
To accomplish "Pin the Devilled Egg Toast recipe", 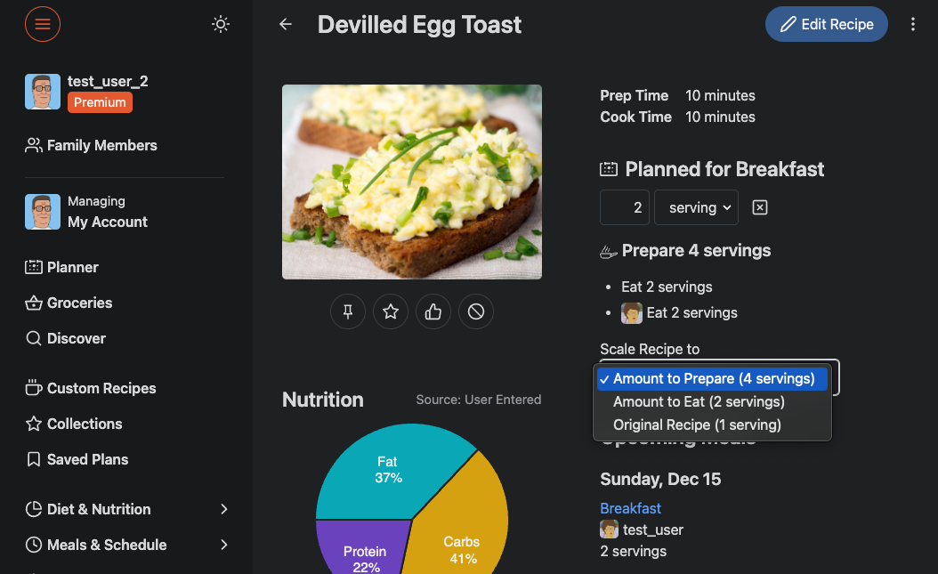I will pos(348,311).
